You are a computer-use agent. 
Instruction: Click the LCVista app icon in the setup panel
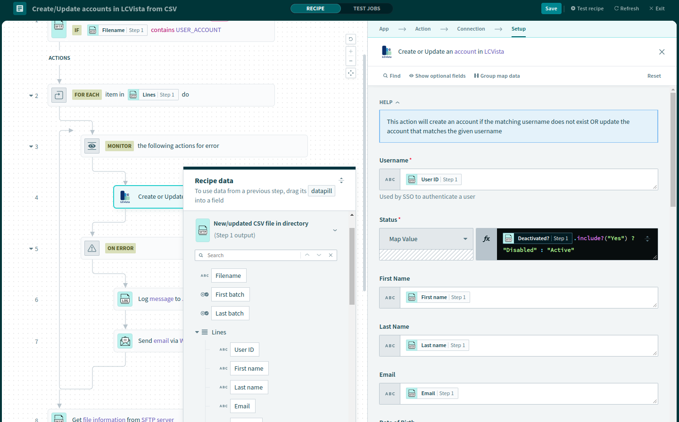click(x=387, y=52)
